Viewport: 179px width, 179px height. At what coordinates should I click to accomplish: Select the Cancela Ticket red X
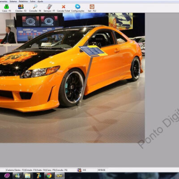[x=64, y=8]
